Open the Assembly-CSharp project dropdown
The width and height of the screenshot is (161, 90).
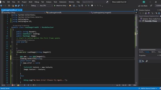click(x=23, y=13)
